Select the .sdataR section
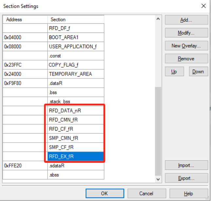This screenshot has height=201, width=211. (76, 166)
